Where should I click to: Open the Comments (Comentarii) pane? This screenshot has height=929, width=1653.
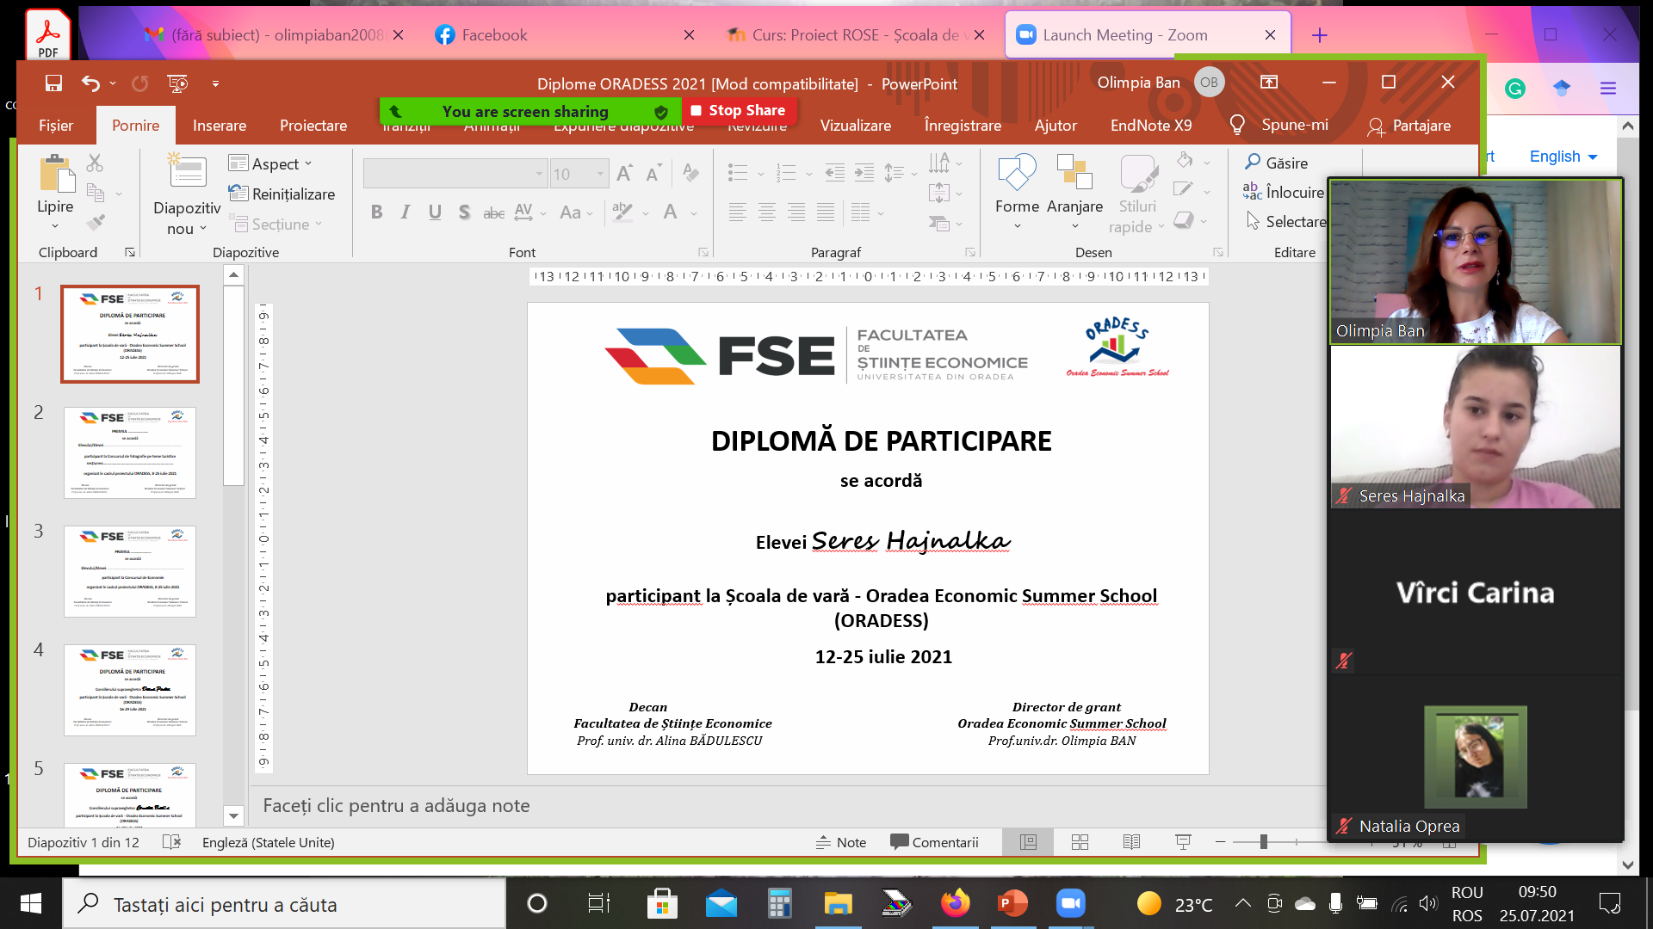[934, 842]
